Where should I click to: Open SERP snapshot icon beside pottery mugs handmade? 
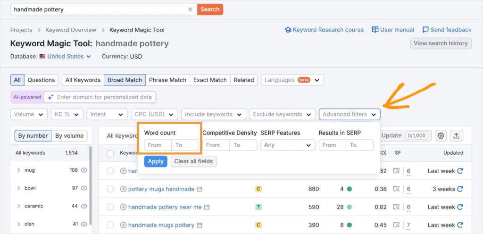point(200,189)
